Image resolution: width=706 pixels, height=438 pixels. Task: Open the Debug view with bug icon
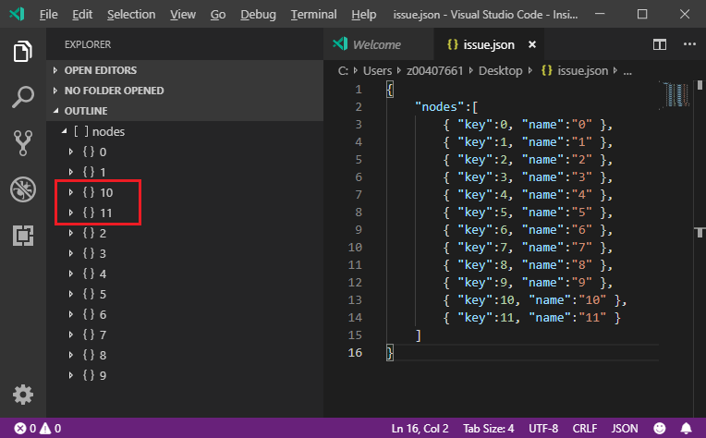(22, 189)
